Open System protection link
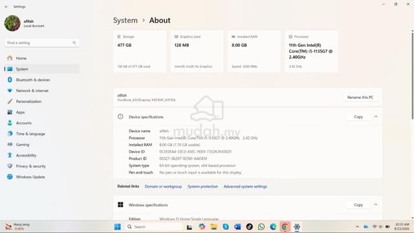 pyautogui.click(x=202, y=186)
